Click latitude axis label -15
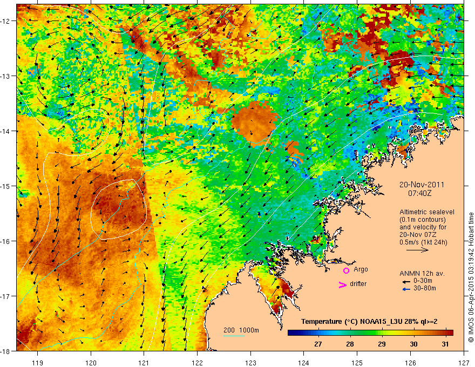The width and height of the screenshot is (475, 367). tap(6, 186)
